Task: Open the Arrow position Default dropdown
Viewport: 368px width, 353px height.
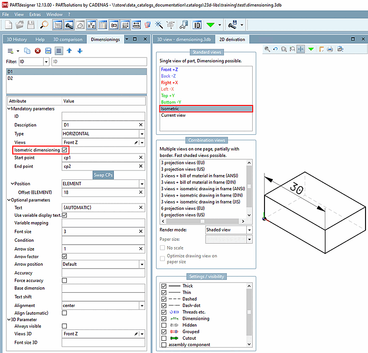Action: (x=142, y=264)
